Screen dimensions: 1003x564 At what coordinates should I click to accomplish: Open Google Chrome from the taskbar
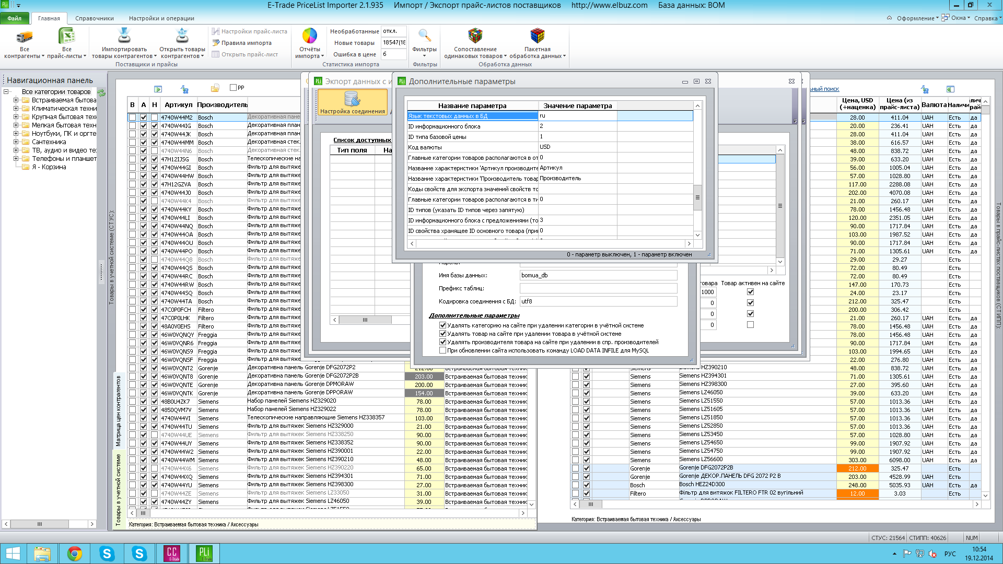coord(75,554)
